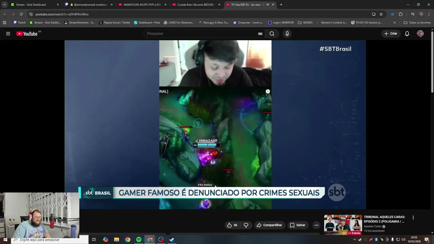Open the Noiz.gg bookmark
Viewport: 434px width, 244px height.
click(214, 23)
